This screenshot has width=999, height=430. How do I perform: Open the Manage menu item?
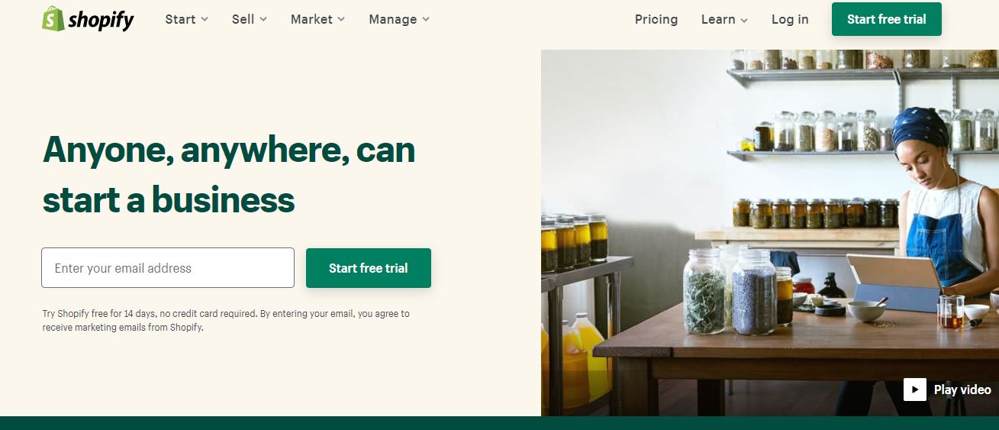[x=399, y=19]
